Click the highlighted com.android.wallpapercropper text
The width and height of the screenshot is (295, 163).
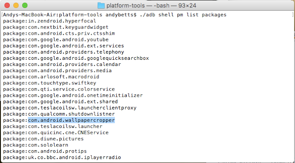pyautogui.click(x=71, y=120)
